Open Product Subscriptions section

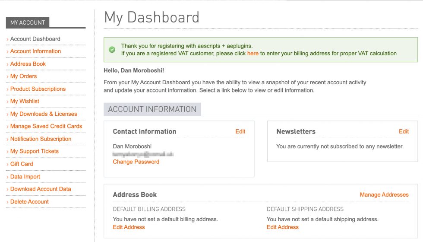pos(38,89)
